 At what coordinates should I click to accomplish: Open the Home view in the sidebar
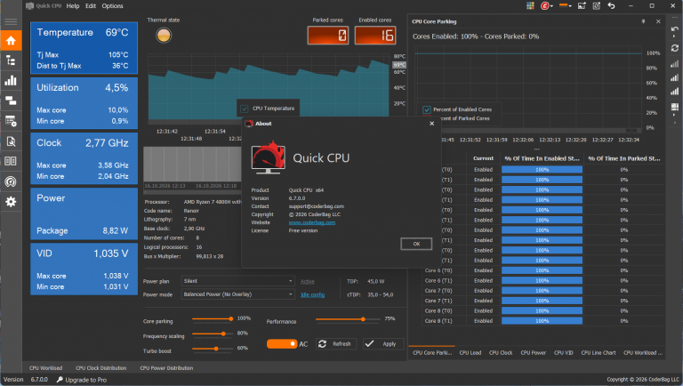(11, 41)
